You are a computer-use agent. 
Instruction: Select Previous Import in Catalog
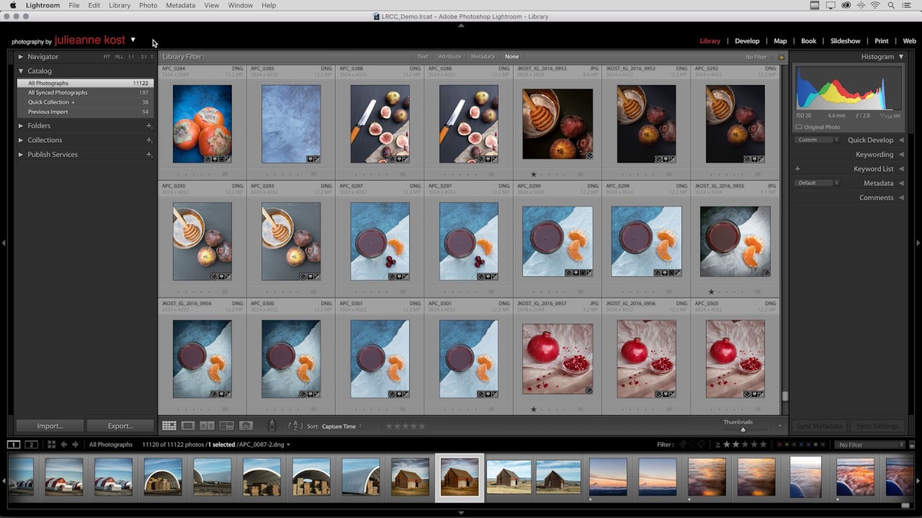pos(85,112)
